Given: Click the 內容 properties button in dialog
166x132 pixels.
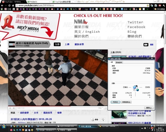Looking at the screenshot, I should pos(115,102).
